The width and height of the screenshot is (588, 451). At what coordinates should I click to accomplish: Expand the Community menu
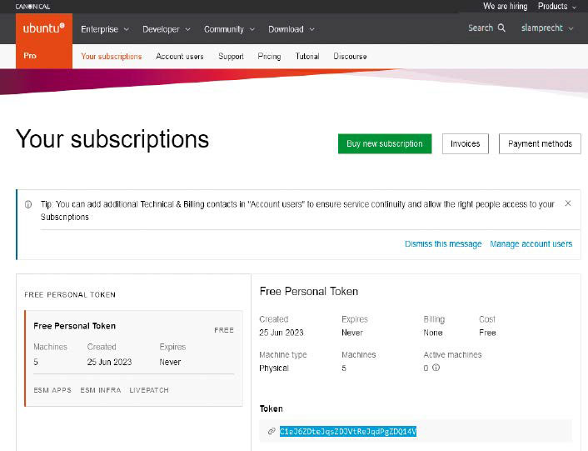(x=229, y=29)
